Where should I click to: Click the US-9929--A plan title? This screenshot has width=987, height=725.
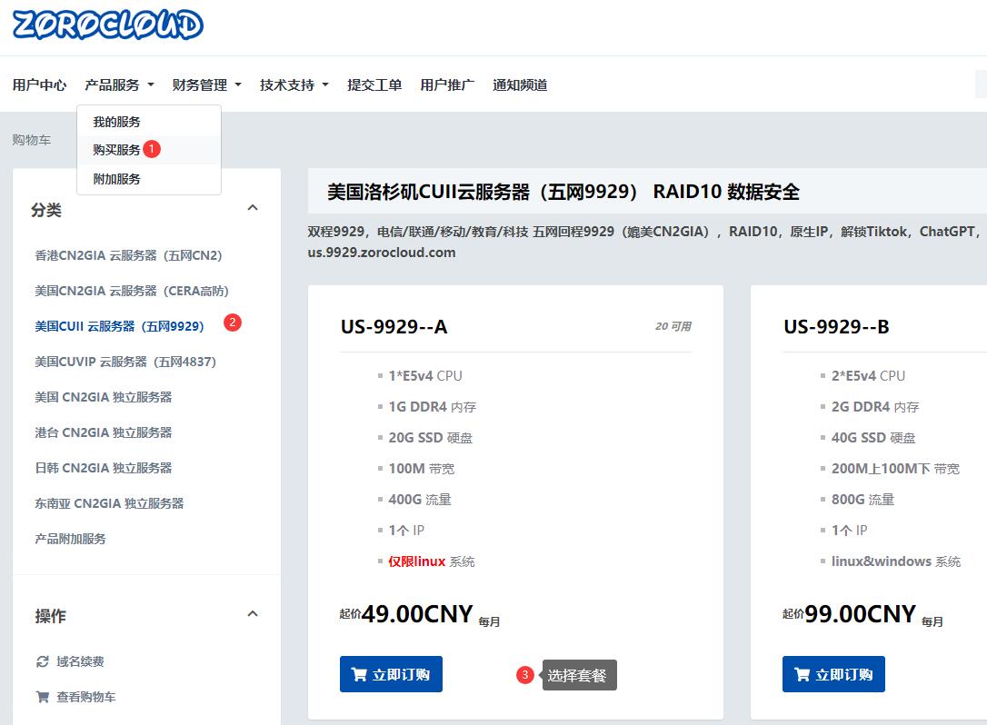(x=394, y=327)
